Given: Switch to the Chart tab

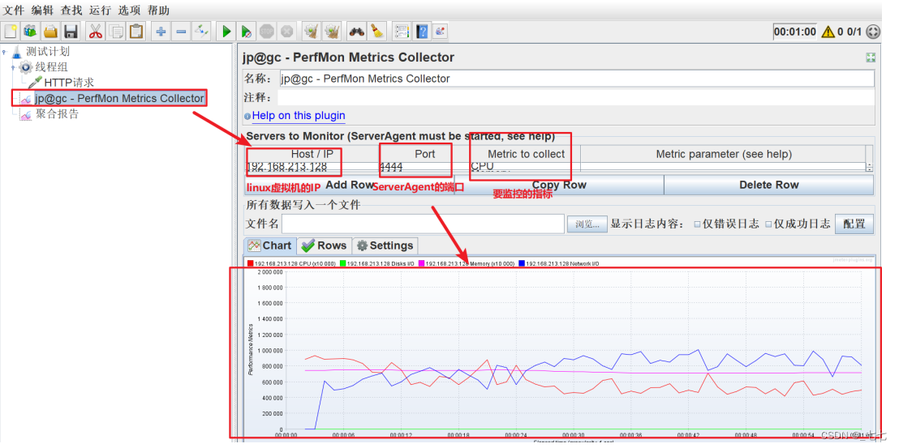Looking at the screenshot, I should click(271, 245).
